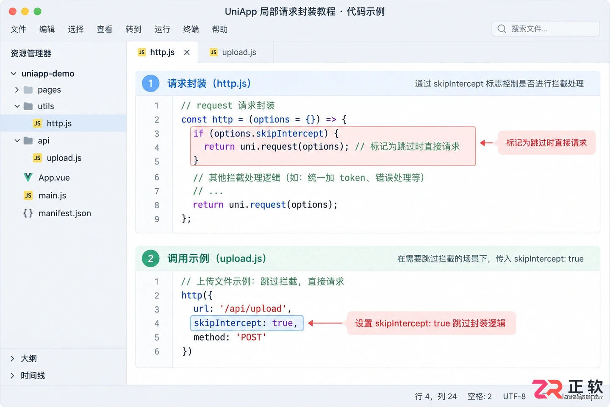Click the JS icon beside main.js

(28, 195)
